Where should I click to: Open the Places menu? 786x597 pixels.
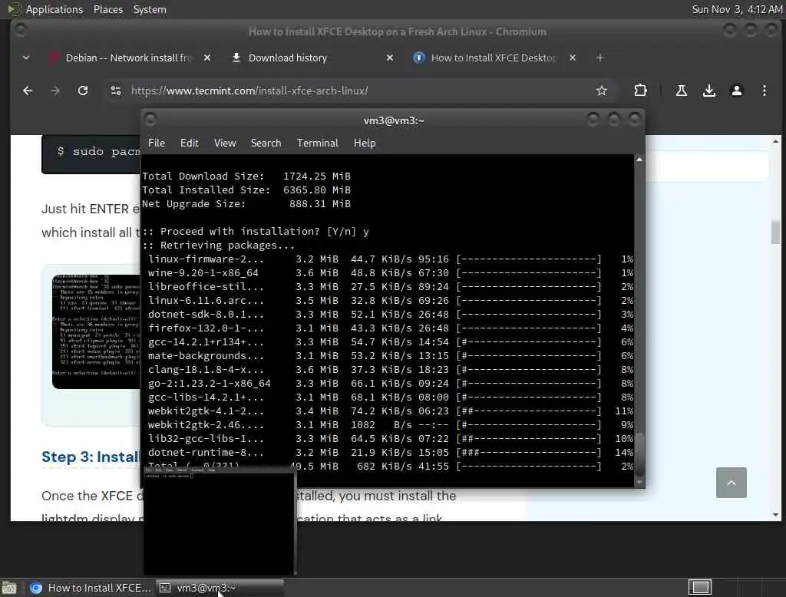tap(107, 9)
